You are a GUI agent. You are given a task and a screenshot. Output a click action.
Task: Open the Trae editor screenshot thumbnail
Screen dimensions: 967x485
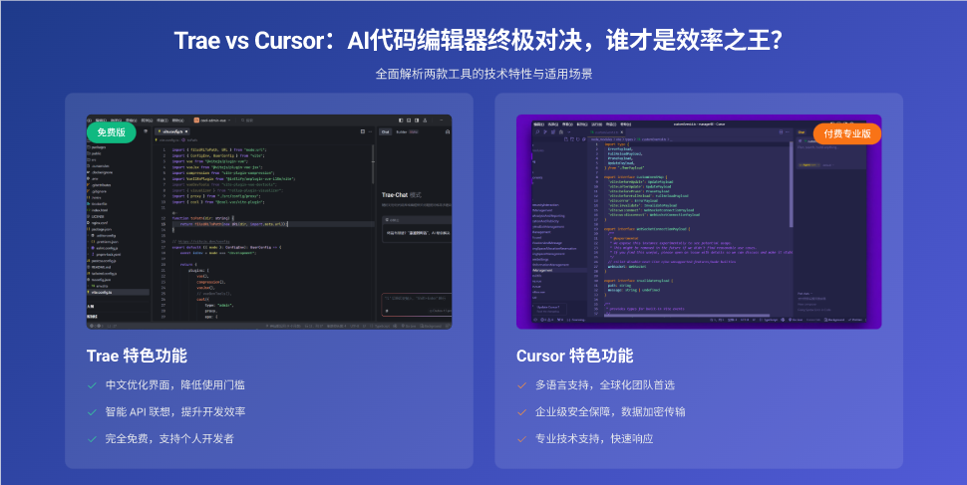pos(269,222)
